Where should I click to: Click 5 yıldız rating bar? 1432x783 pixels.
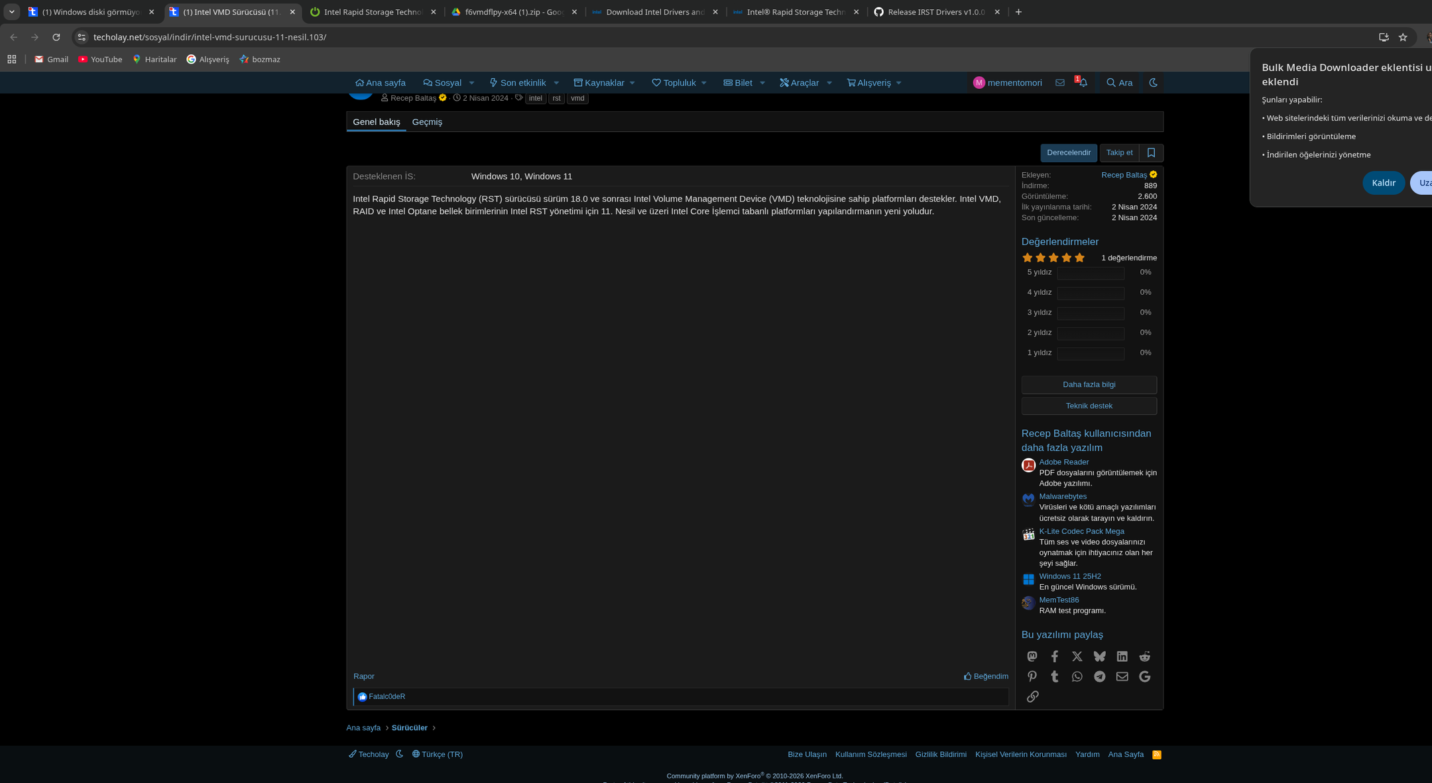point(1091,273)
